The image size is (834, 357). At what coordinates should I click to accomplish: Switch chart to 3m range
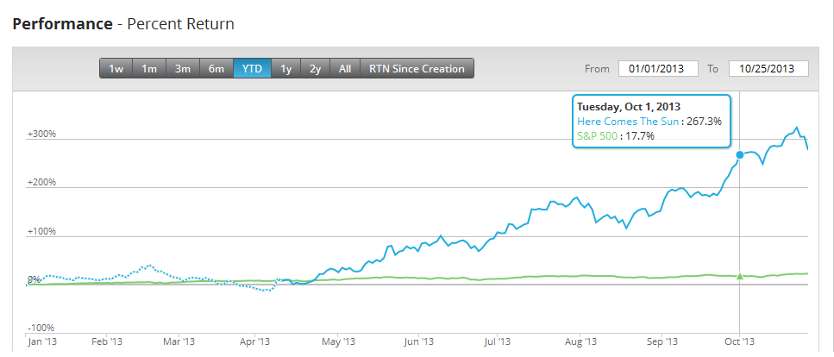click(183, 69)
